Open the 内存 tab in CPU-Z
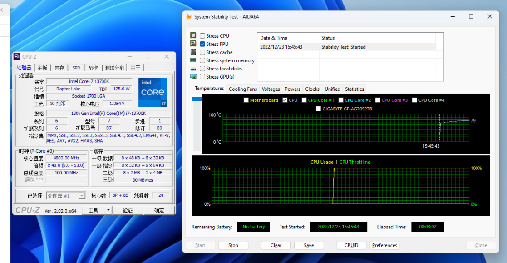The width and height of the screenshot is (507, 263). click(x=59, y=68)
